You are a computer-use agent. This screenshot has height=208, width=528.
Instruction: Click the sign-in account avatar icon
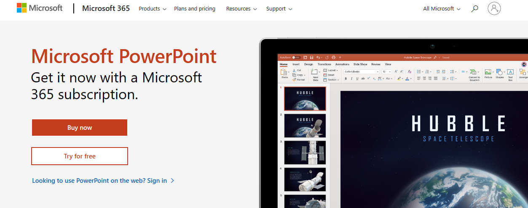coord(494,8)
